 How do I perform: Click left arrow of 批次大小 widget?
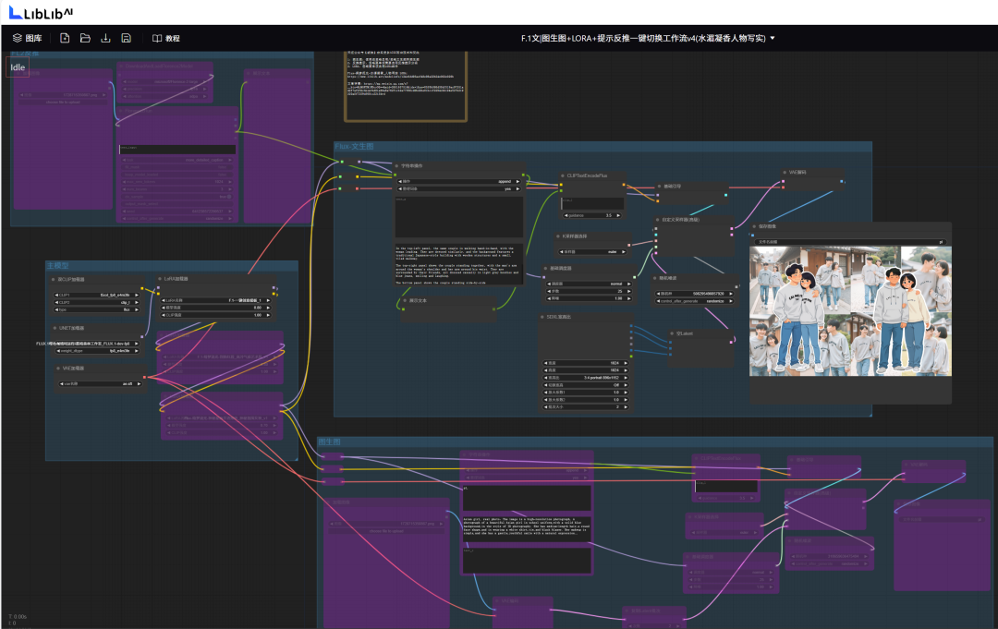pos(545,407)
